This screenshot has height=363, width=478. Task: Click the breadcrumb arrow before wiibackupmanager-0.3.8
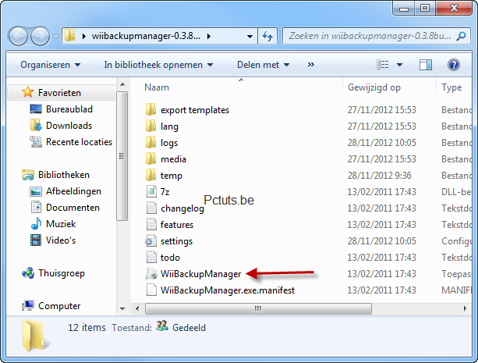tap(84, 37)
